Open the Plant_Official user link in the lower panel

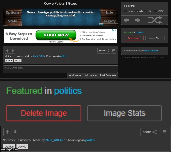[54, 140]
